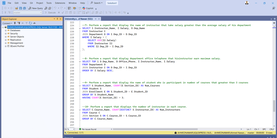Open the 99 % zoom level dropdown
This screenshot has height=138, width=277.
[x=74, y=129]
